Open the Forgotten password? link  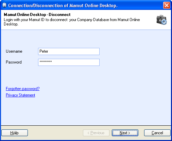23,89
